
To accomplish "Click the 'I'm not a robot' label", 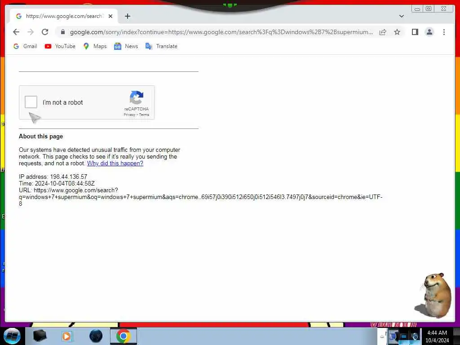I will click(x=63, y=102).
